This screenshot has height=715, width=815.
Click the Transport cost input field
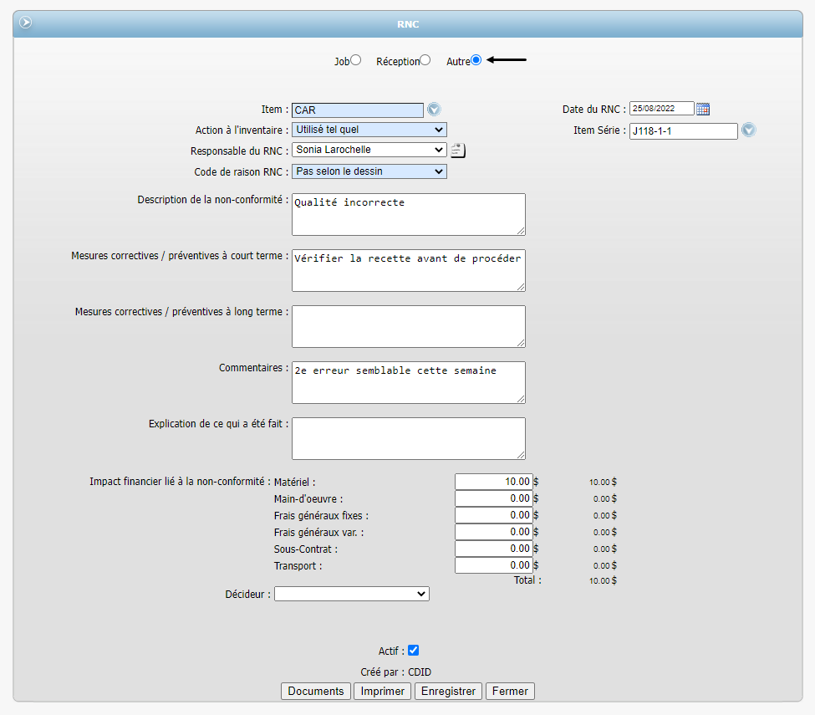(493, 566)
